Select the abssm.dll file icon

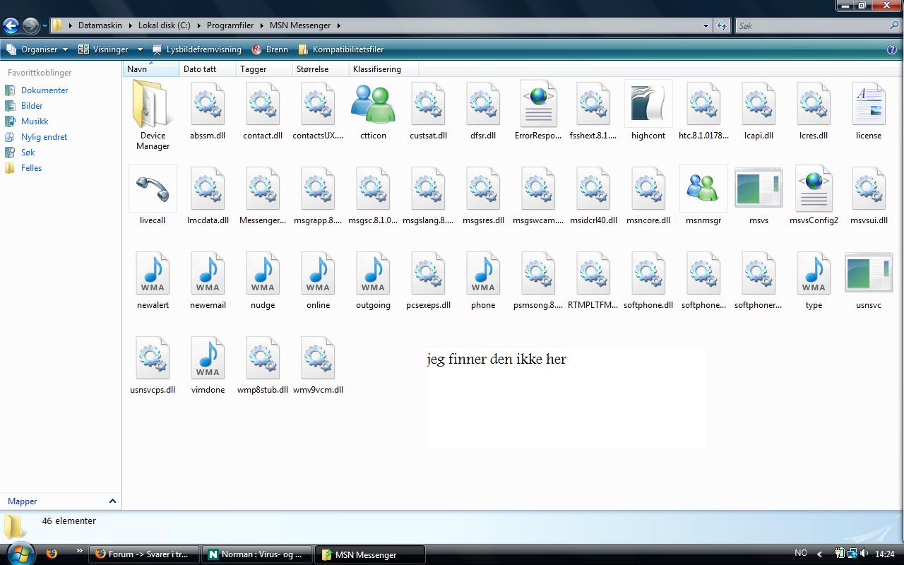[208, 105]
